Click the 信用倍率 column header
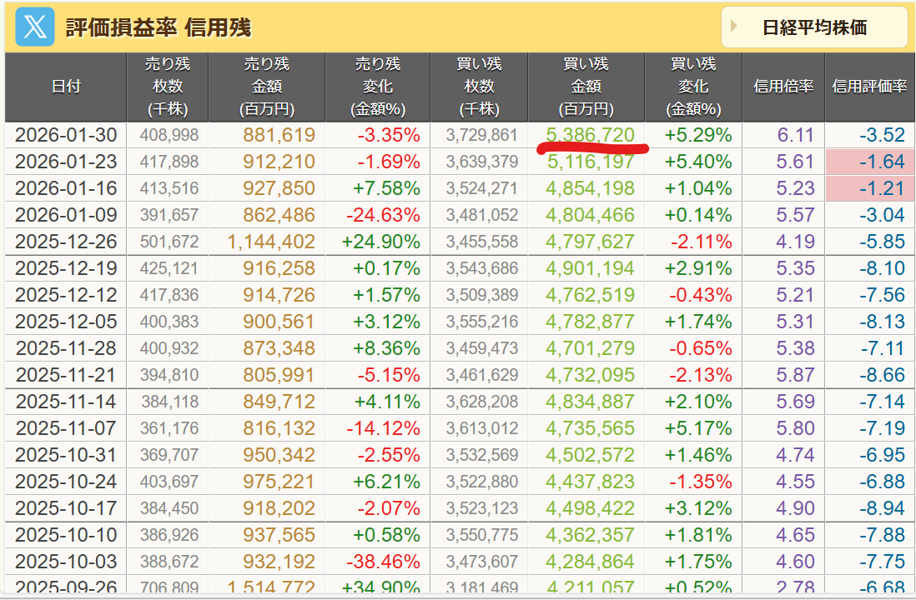The width and height of the screenshot is (916, 600). [x=783, y=87]
